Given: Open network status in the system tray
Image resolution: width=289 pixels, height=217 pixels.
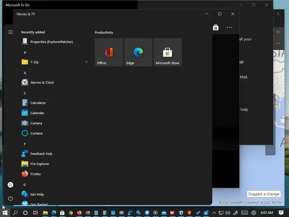Looking at the screenshot, I should click(221, 213).
